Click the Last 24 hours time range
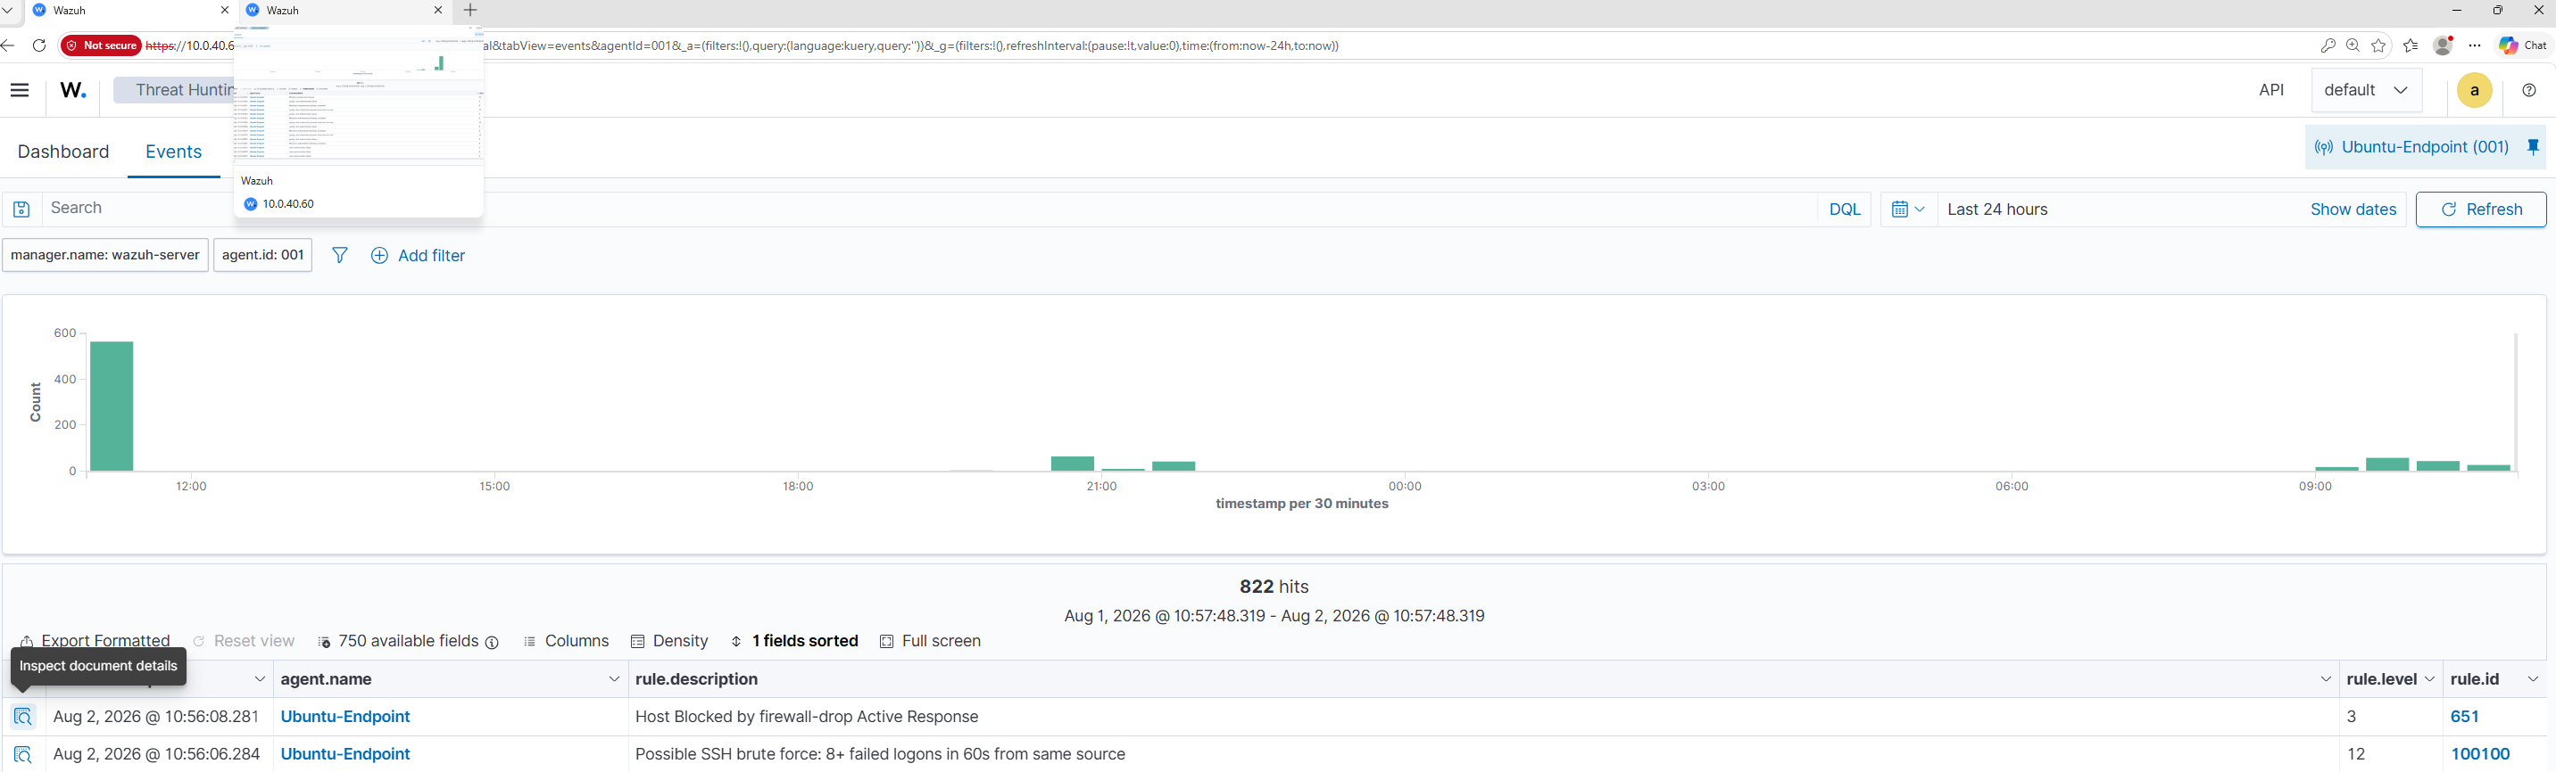 tap(1997, 209)
